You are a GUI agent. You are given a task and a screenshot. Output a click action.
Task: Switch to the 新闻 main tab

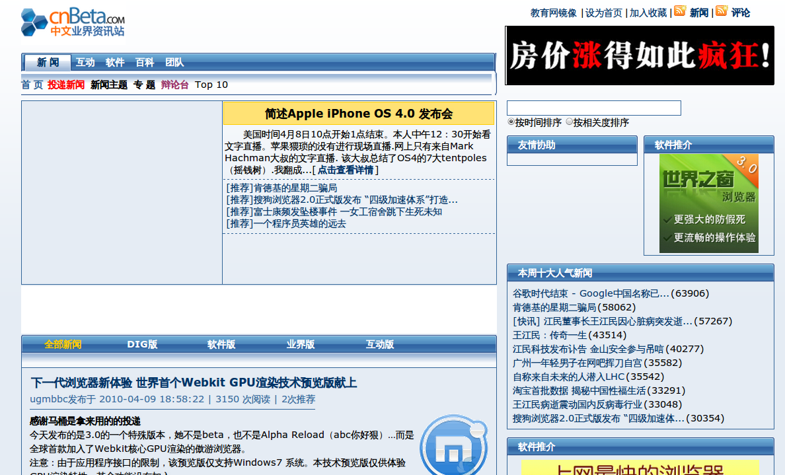pyautogui.click(x=48, y=63)
